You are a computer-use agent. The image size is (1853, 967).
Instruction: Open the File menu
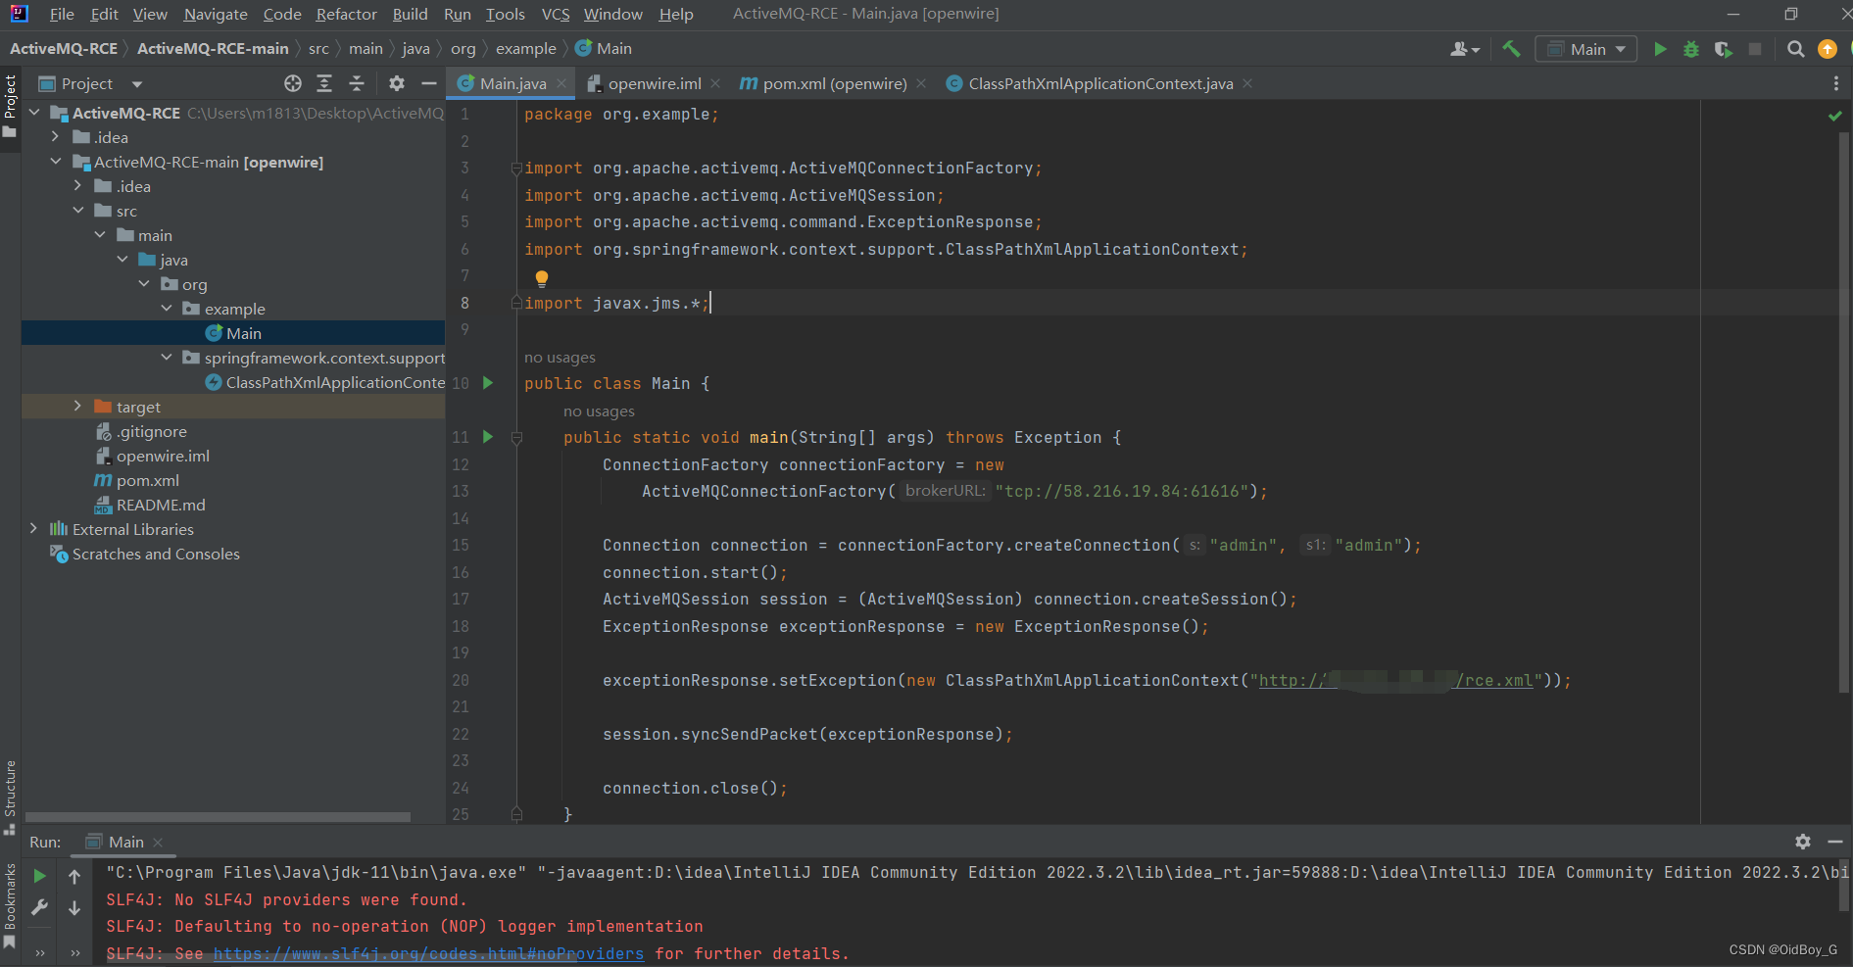(62, 14)
